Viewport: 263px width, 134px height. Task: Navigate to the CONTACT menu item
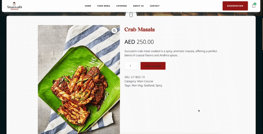(155, 6)
